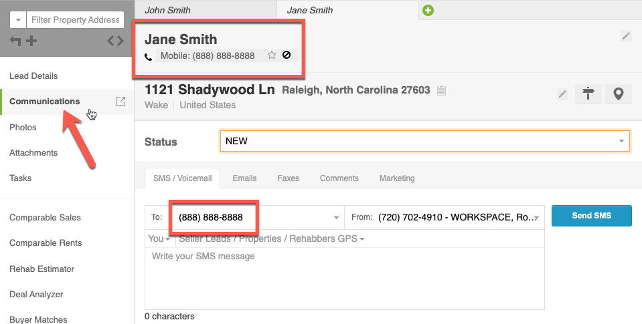Click the code brackets navigation icon
Image resolution: width=642 pixels, height=324 pixels.
coord(115,41)
